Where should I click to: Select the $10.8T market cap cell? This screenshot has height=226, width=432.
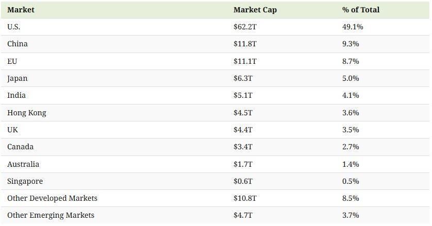(245, 198)
